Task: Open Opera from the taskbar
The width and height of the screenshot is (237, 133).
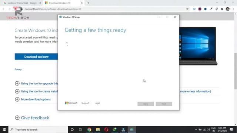Action: click(106, 130)
